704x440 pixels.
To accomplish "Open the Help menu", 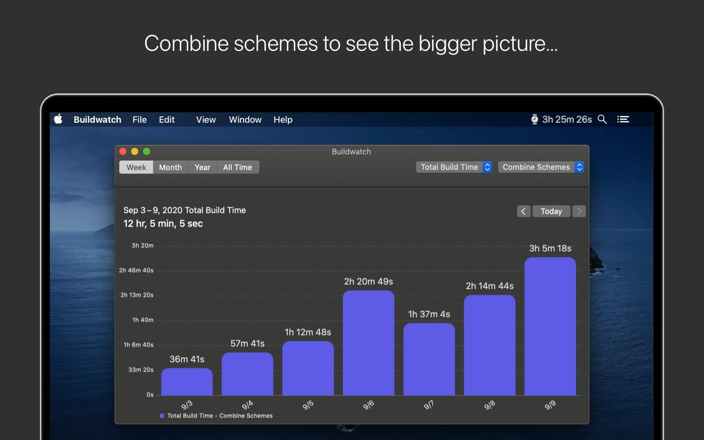I will (283, 119).
